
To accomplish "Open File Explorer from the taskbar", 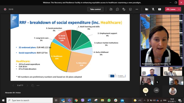I will pyautogui.click(x=102, y=100).
